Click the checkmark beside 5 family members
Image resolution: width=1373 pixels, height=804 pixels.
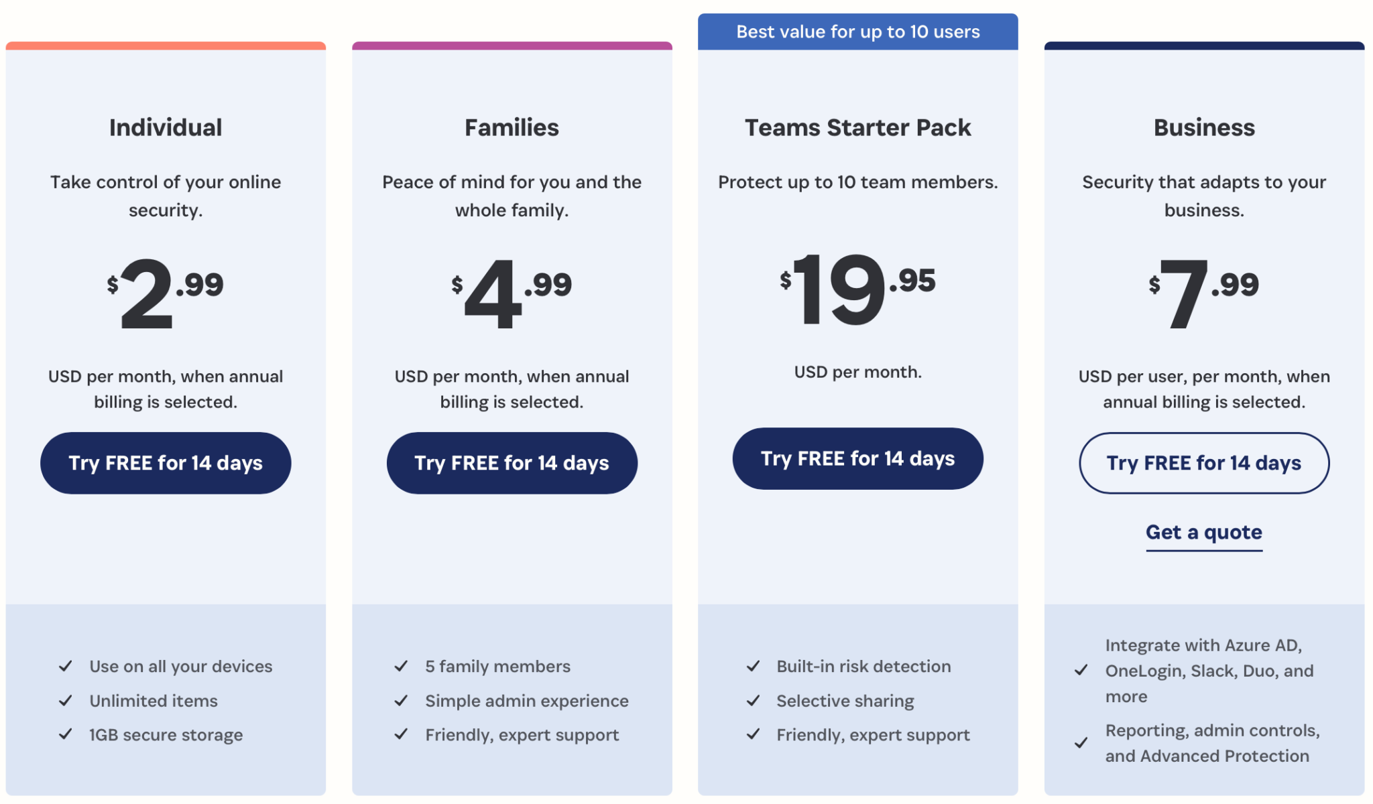coord(401,666)
